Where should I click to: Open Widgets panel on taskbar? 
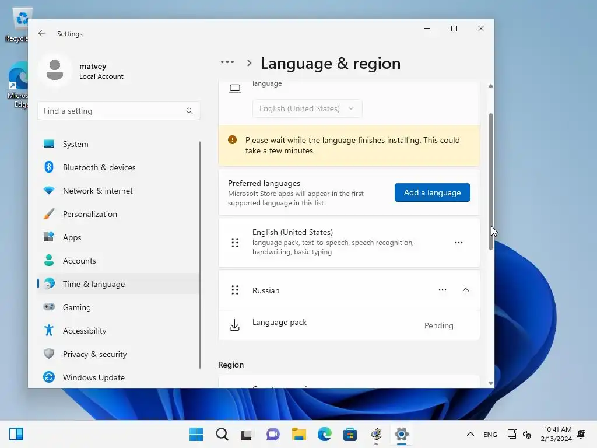click(16, 434)
